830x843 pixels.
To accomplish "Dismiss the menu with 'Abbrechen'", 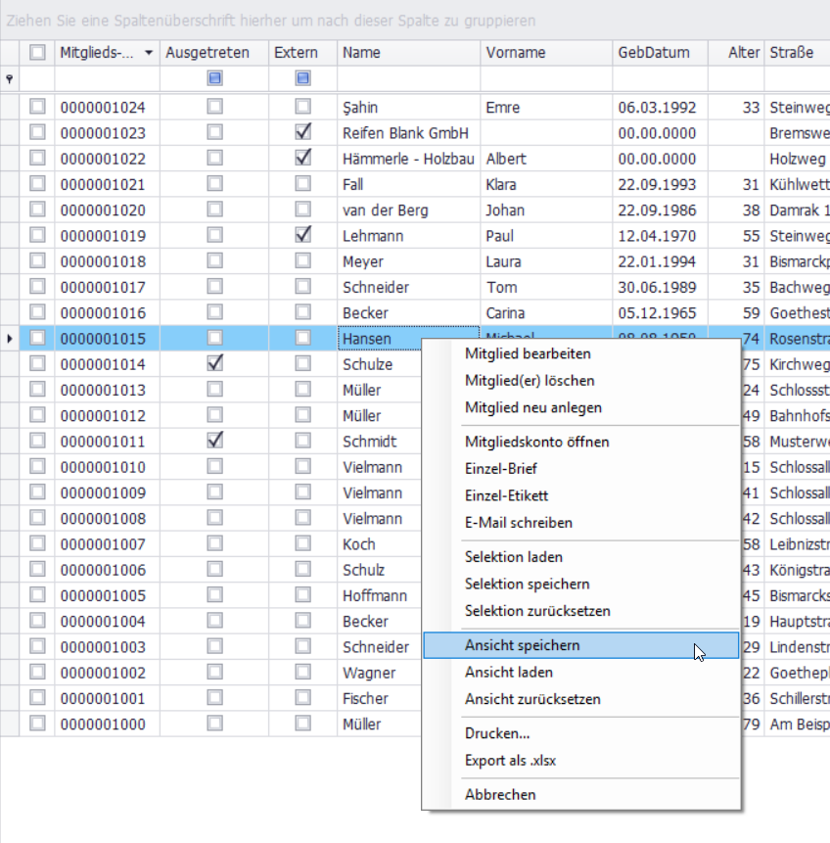I will [500, 794].
